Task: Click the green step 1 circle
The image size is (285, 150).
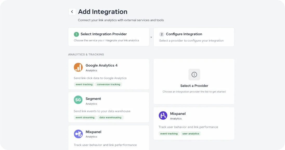Action: point(76,34)
